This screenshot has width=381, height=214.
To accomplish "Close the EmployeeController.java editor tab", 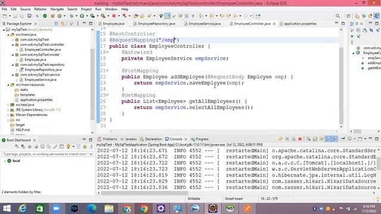I will click(274, 24).
